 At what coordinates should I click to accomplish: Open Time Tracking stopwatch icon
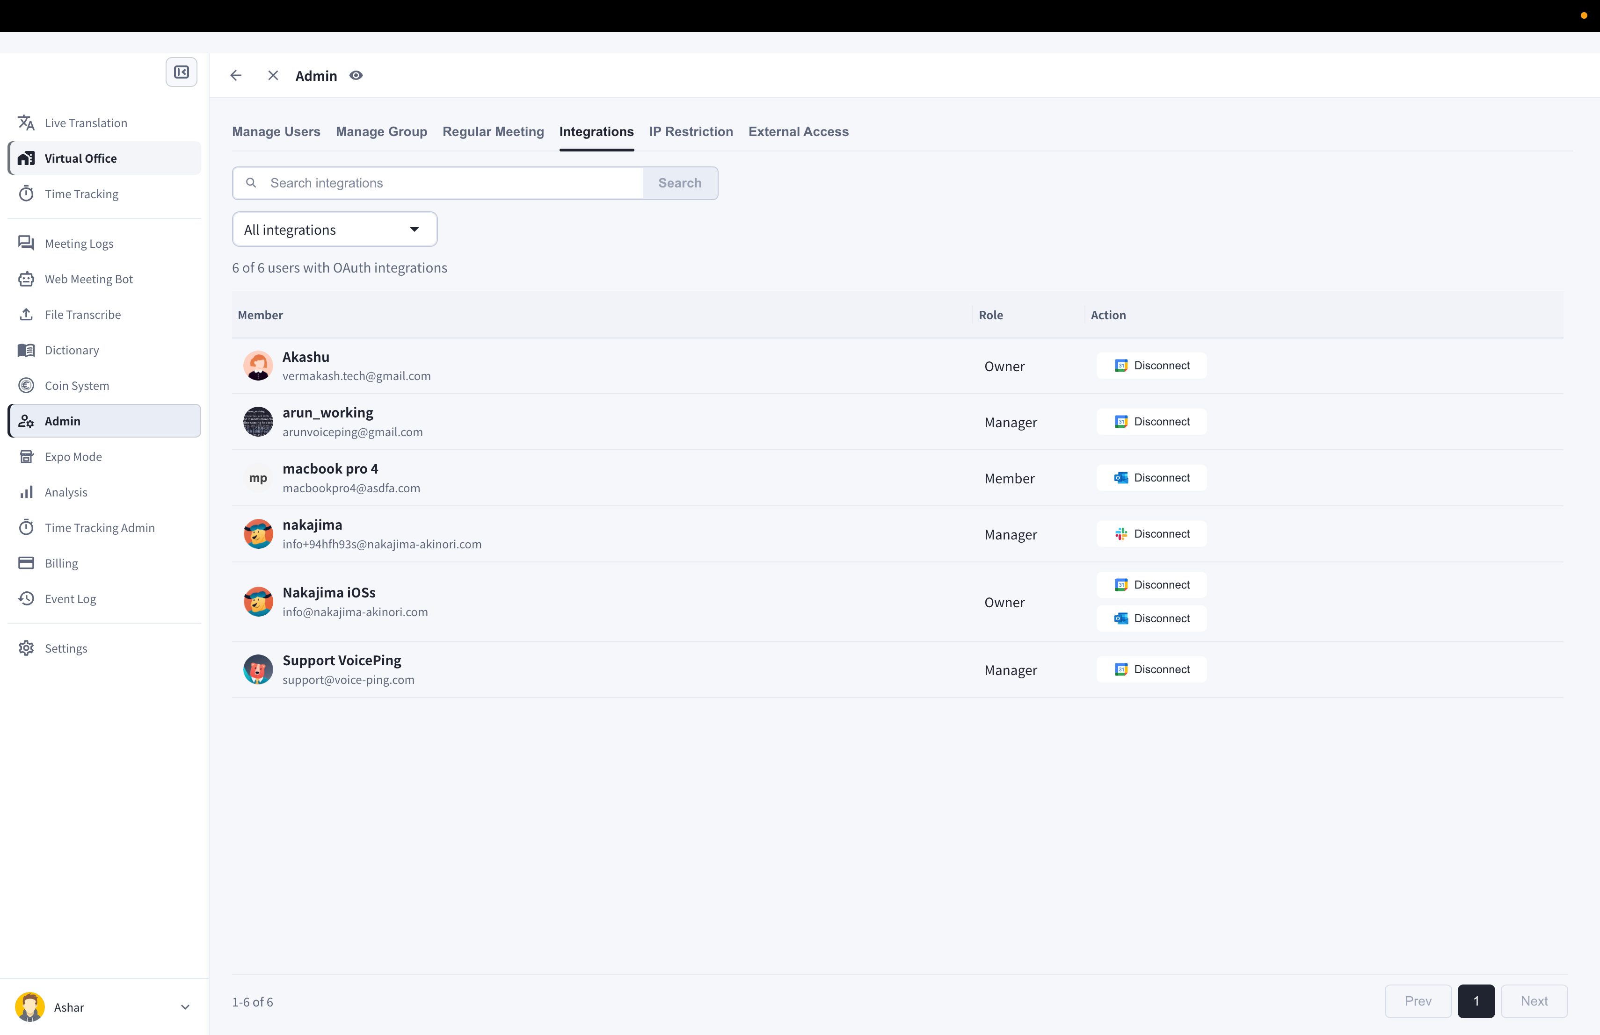tap(26, 194)
